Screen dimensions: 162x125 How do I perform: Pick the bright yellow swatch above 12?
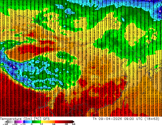42,122
